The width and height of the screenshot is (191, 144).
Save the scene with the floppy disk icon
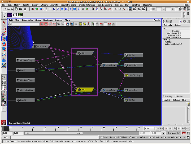(x=25, y=9)
